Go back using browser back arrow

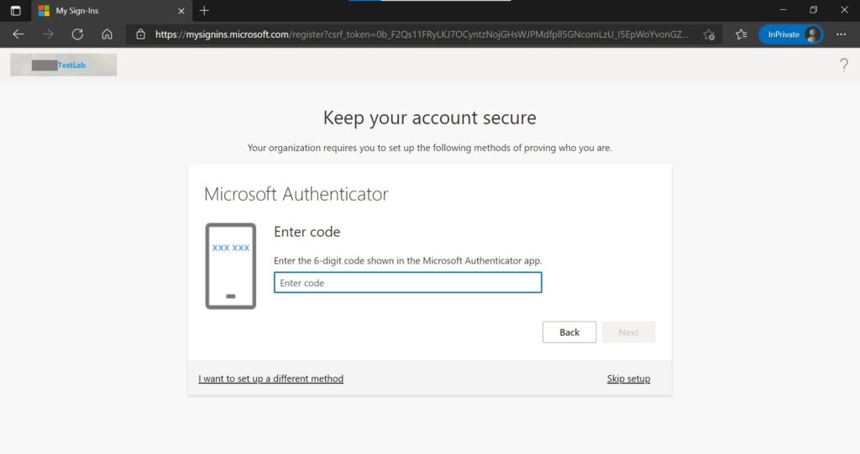pyautogui.click(x=18, y=34)
